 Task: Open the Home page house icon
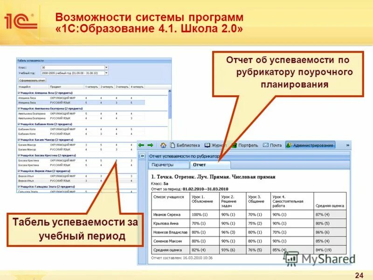[x=163, y=145]
